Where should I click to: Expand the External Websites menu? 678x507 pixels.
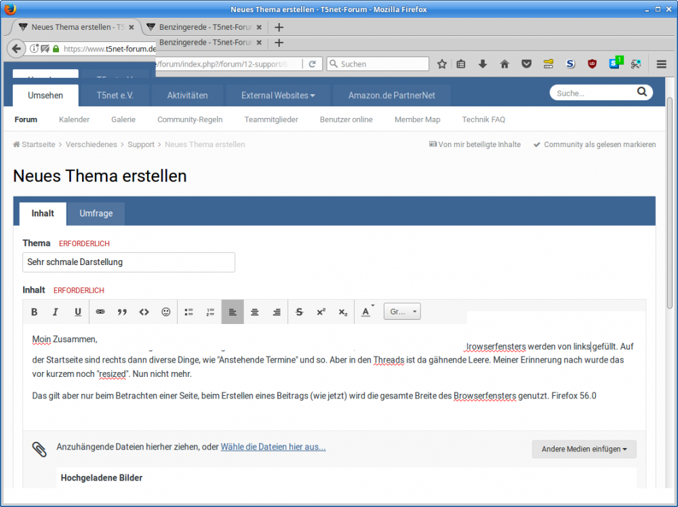(x=278, y=96)
